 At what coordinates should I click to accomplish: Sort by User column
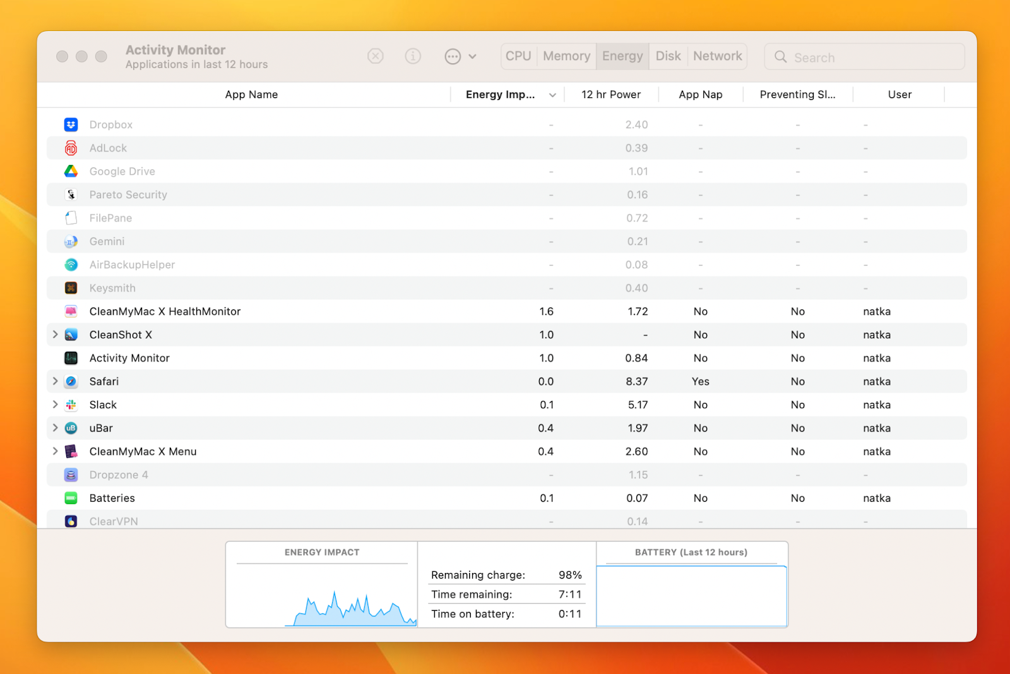[900, 95]
